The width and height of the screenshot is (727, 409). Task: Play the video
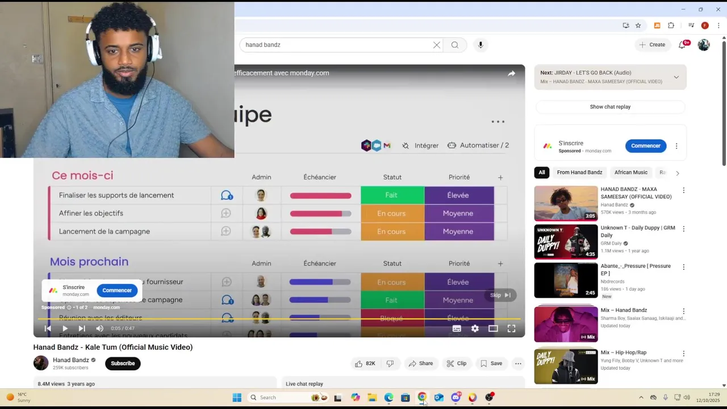[65, 328]
